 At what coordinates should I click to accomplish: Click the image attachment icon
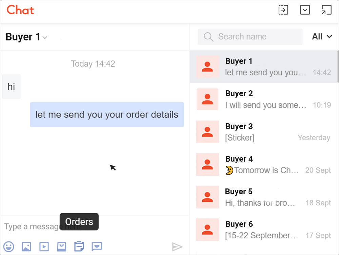pyautogui.click(x=26, y=247)
